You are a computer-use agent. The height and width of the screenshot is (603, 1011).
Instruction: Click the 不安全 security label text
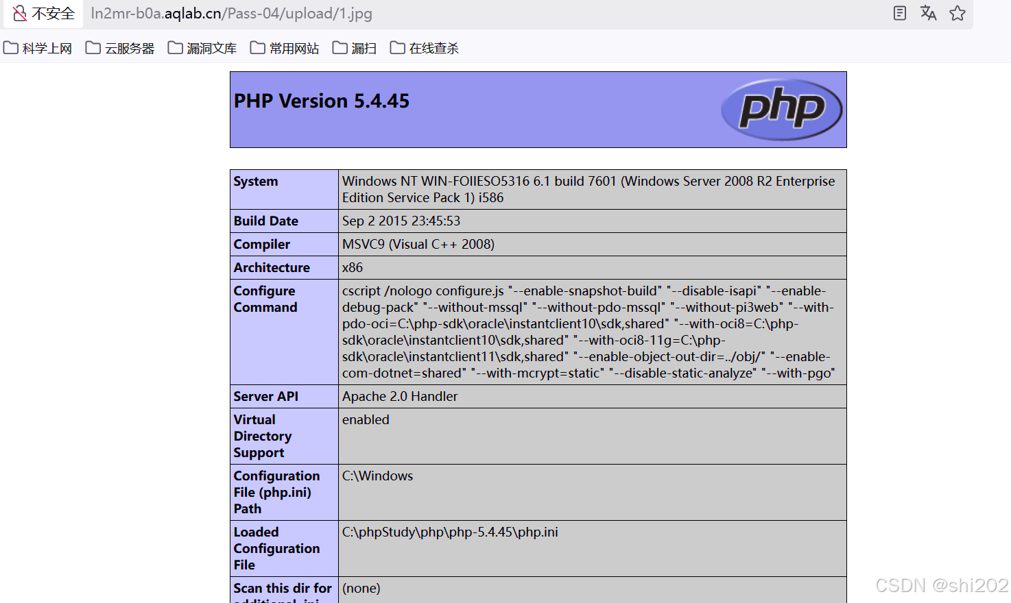[53, 13]
